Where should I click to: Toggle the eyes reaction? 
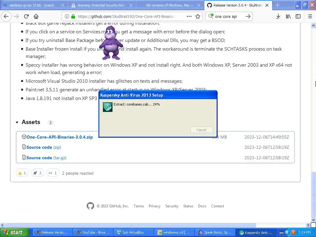point(53,173)
